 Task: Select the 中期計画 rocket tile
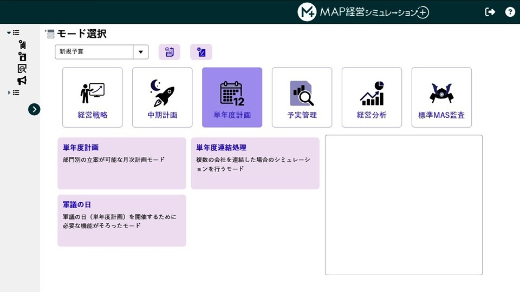pos(162,97)
